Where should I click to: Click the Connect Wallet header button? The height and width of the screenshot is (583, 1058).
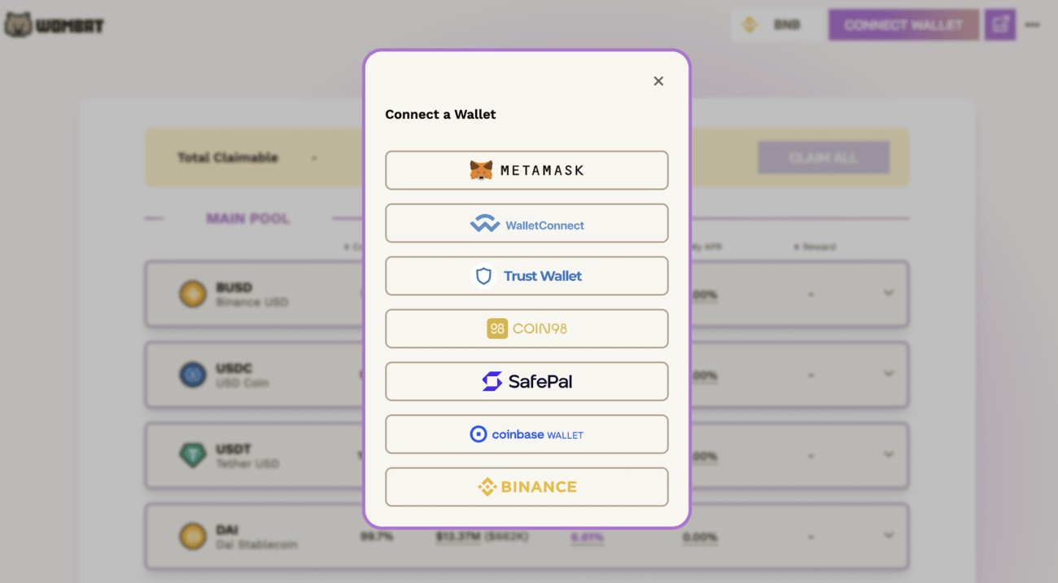pyautogui.click(x=903, y=25)
